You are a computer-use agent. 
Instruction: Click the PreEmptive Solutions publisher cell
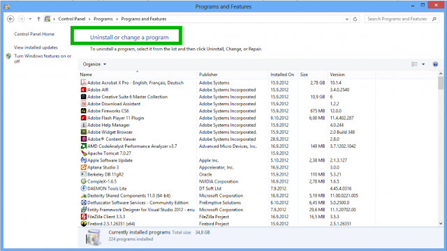[220, 203]
